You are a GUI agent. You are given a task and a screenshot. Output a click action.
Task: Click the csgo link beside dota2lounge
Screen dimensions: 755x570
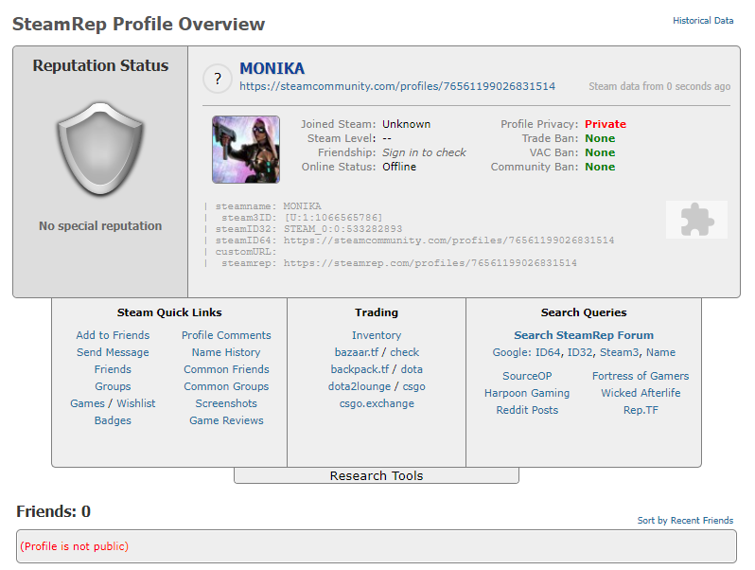click(x=414, y=387)
